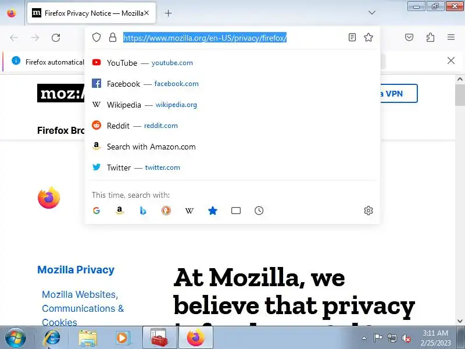Viewport: 465px width, 349px height.
Task: Select Search with Amazon.com suggestion
Action: 232,147
